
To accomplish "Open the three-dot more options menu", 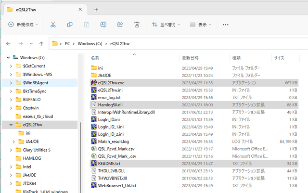I will click(x=226, y=25).
